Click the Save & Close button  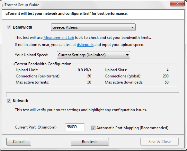[159, 142]
